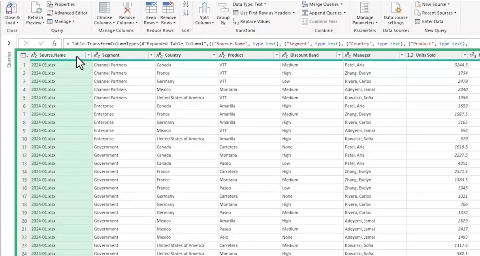The height and width of the screenshot is (256, 480).
Task: Open Data source settings
Action: (395, 9)
